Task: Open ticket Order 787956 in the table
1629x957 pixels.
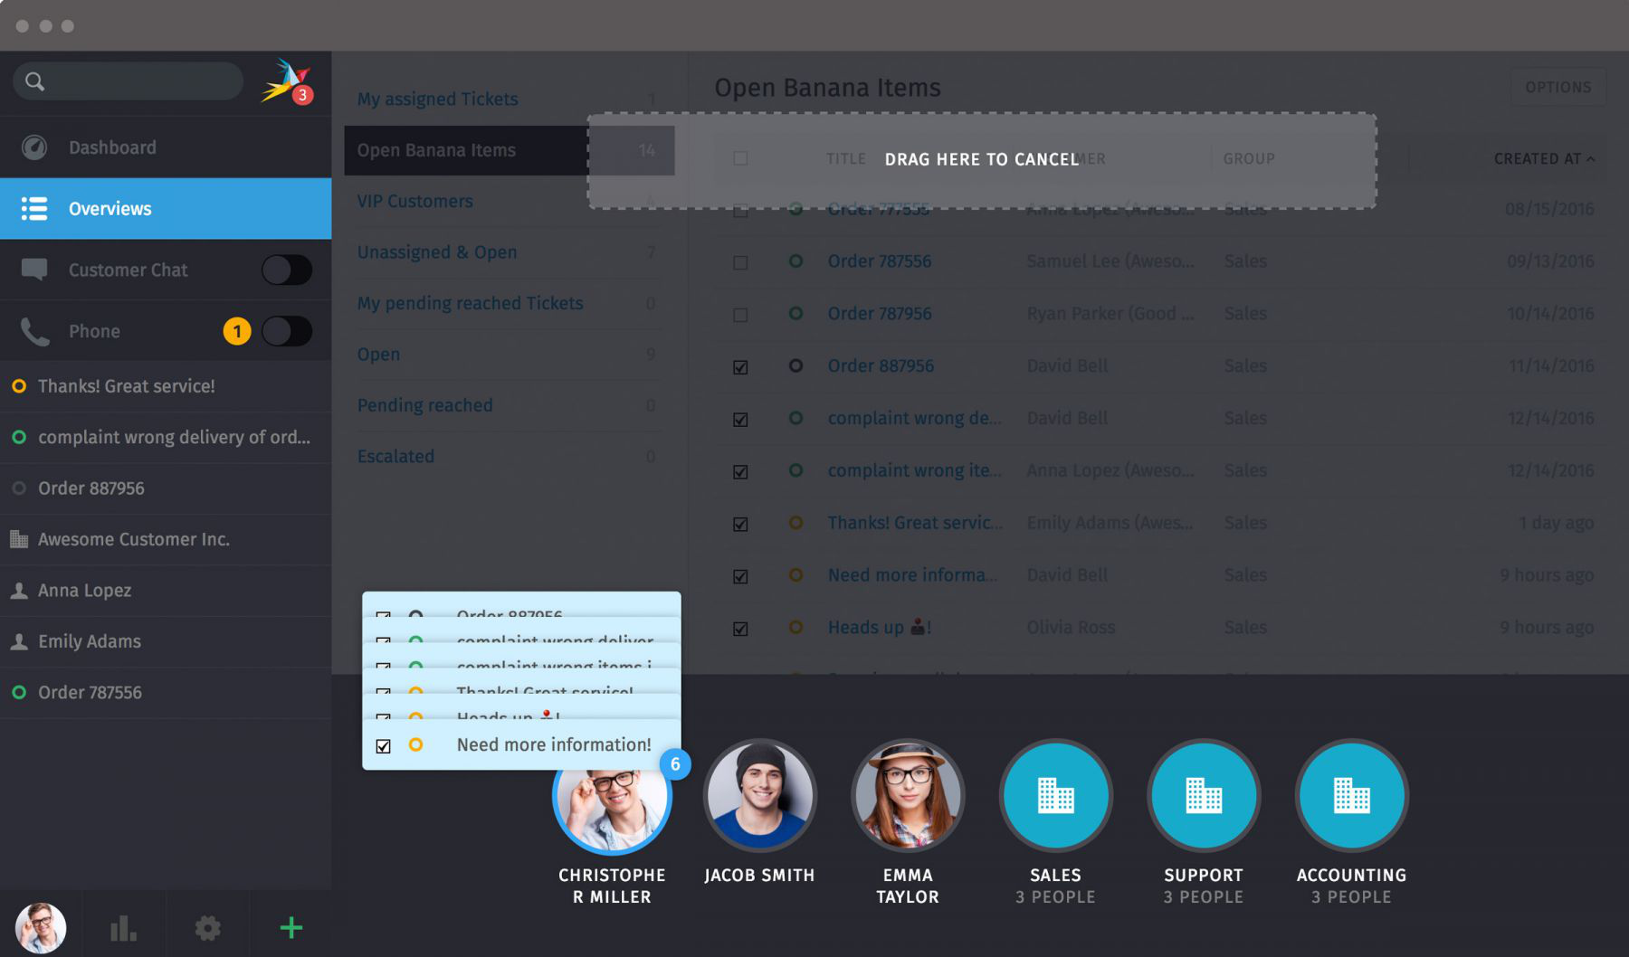Action: pyautogui.click(x=880, y=314)
